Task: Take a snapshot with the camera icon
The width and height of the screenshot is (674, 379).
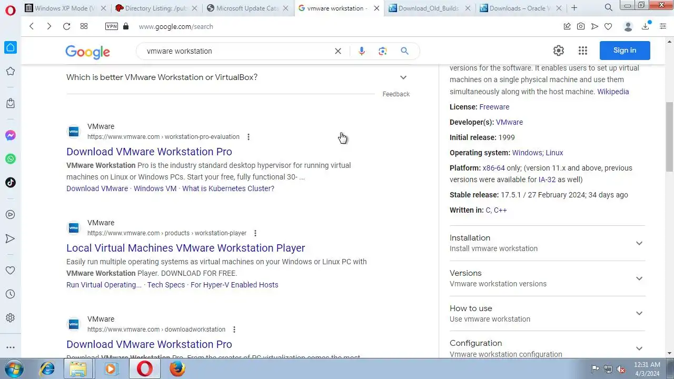Action: (x=581, y=26)
